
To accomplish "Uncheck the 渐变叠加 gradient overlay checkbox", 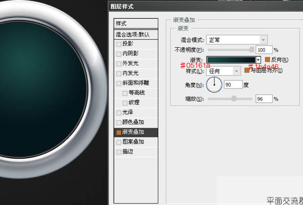I will tap(118, 132).
